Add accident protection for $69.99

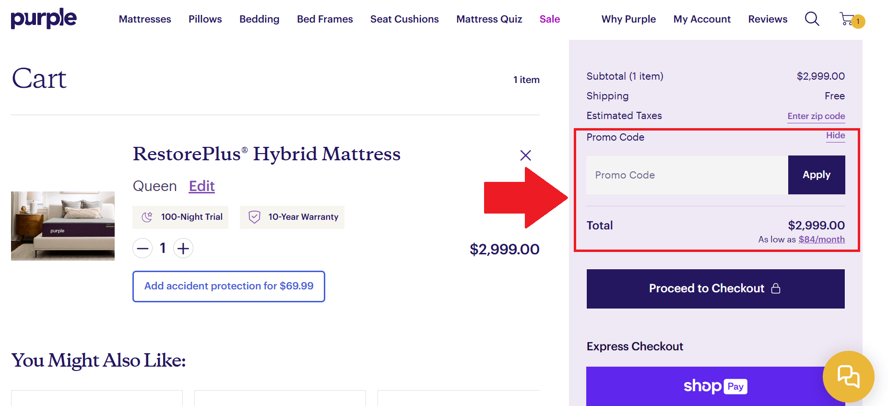[x=229, y=287]
